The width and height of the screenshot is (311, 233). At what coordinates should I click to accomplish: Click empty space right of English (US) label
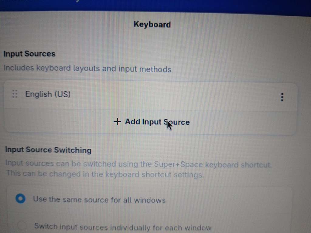[175, 95]
